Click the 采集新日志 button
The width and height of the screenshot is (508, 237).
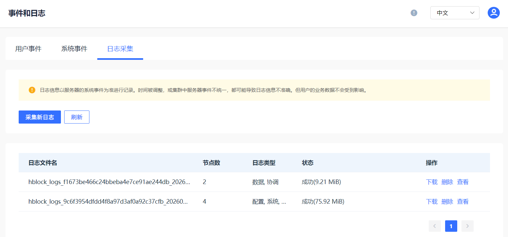pyautogui.click(x=40, y=117)
